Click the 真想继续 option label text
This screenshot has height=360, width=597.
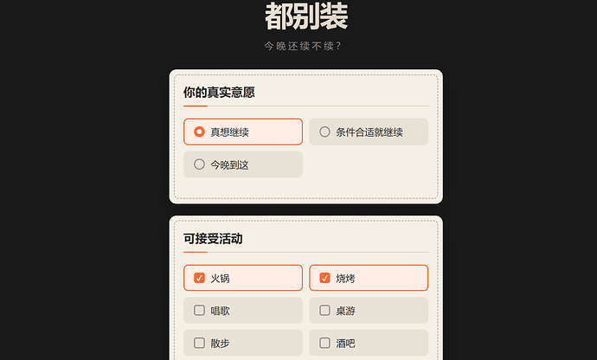[x=229, y=132]
